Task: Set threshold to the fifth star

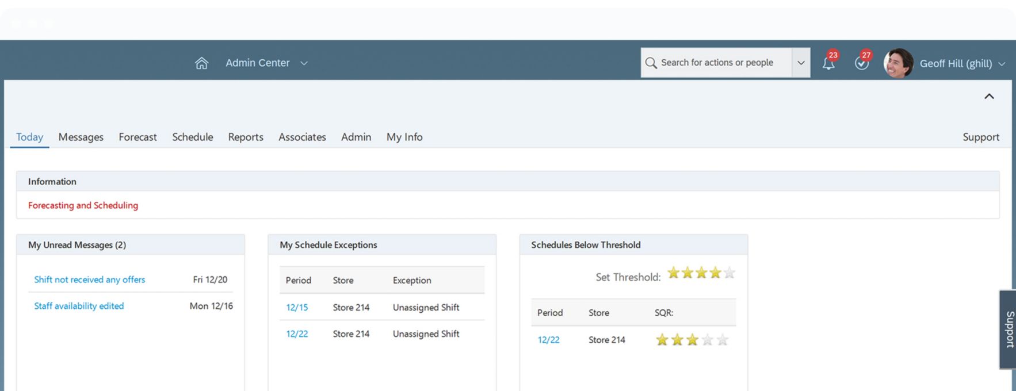Action: coord(729,273)
